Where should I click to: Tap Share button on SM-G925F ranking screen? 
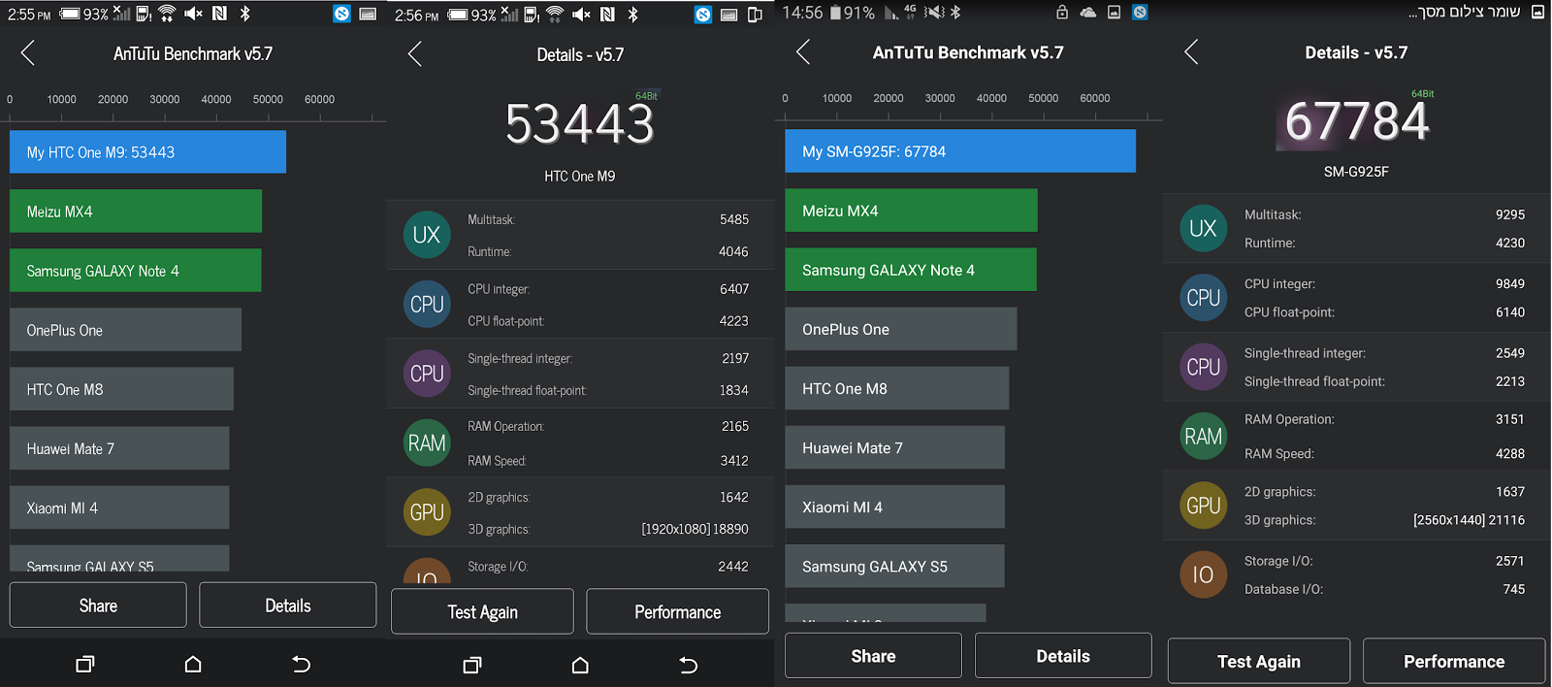873,656
